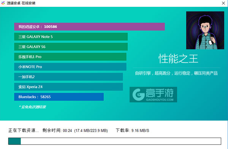Click the 剩余时间 00:24 readout
The image size is (228, 149).
pos(57,130)
